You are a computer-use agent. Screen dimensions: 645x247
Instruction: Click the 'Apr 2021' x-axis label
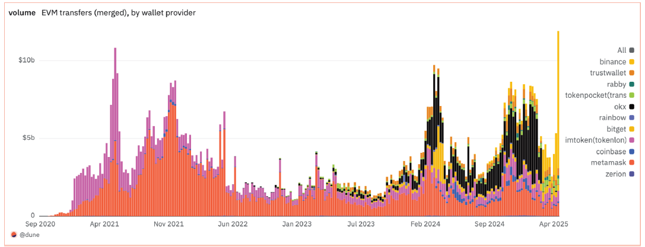(104, 224)
